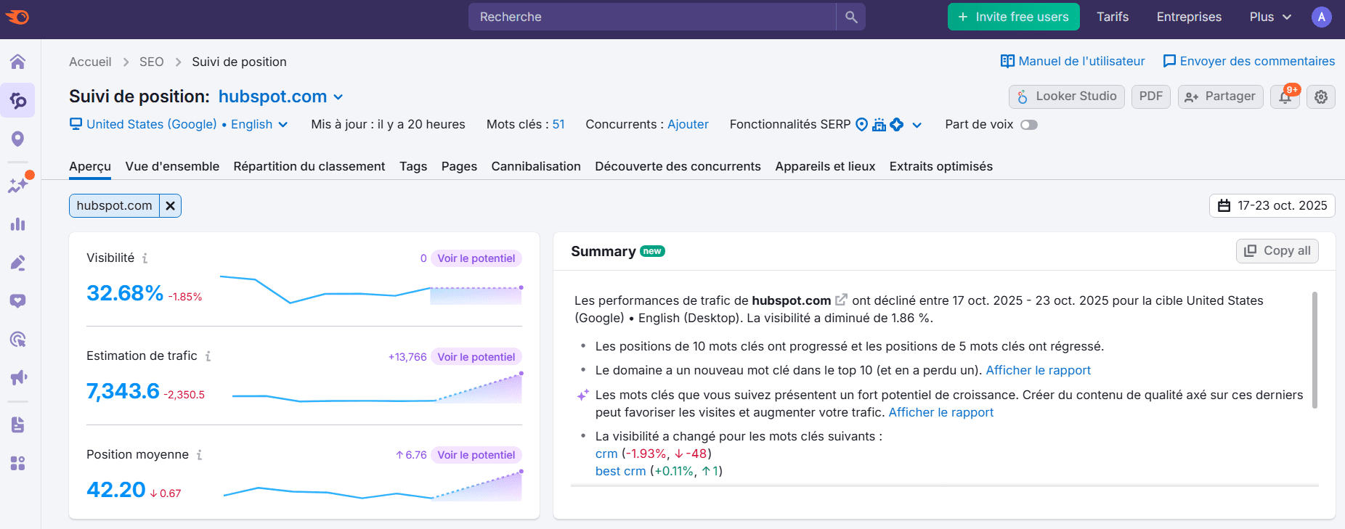Image resolution: width=1345 pixels, height=529 pixels.
Task: Click Position moyenne info icon
Action: 199,455
